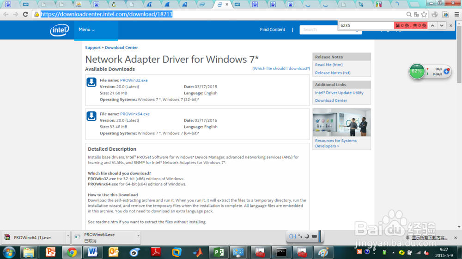Open Microsoft Project from taskbar

(x=219, y=253)
